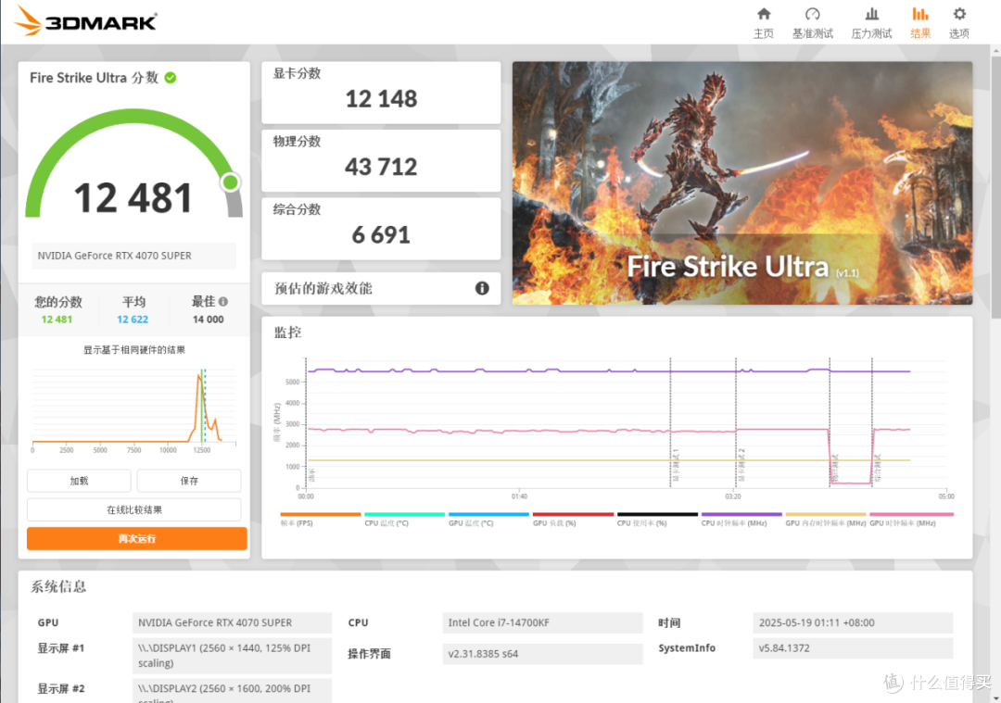The image size is (1001, 703).
Task: Click info icon in 预估的游戏效能 panel
Action: (482, 288)
